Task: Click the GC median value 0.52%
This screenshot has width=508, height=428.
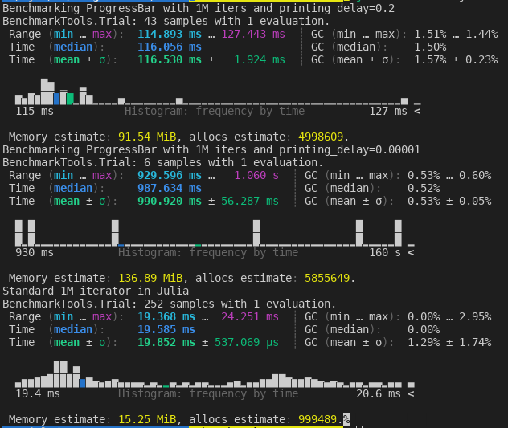Action: pyautogui.click(x=424, y=189)
